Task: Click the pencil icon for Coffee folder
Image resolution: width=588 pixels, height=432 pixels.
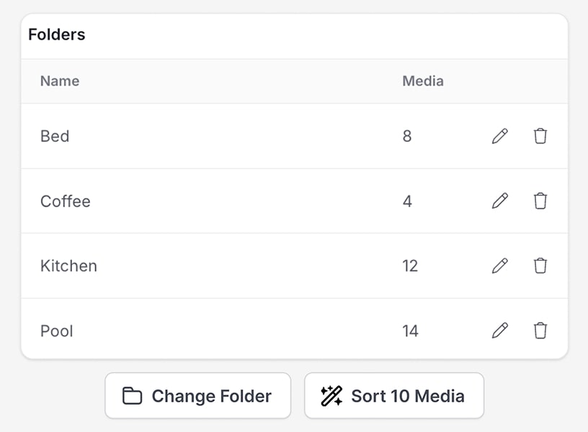Action: click(x=500, y=201)
